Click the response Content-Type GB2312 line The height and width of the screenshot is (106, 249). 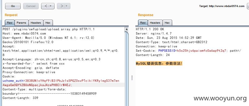click(171, 42)
